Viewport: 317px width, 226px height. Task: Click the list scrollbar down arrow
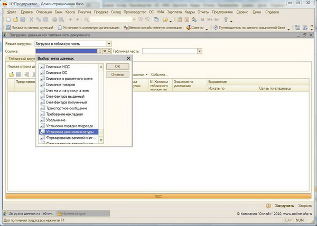pyautogui.click(x=101, y=140)
